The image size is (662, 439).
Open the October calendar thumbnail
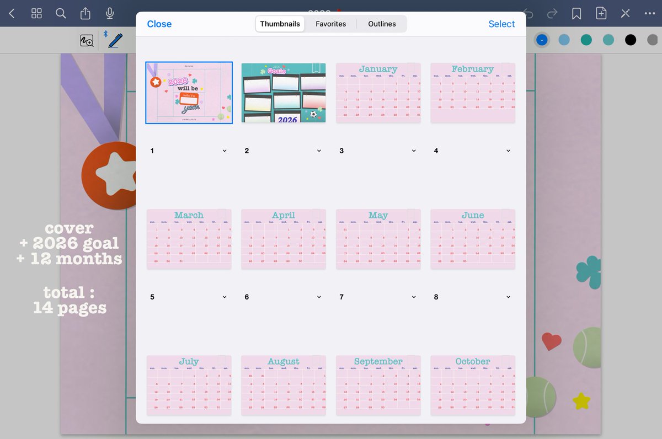click(473, 385)
